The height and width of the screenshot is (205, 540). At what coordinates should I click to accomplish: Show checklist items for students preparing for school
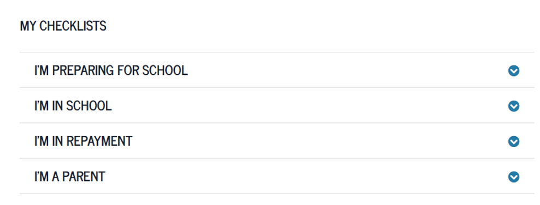coord(513,71)
